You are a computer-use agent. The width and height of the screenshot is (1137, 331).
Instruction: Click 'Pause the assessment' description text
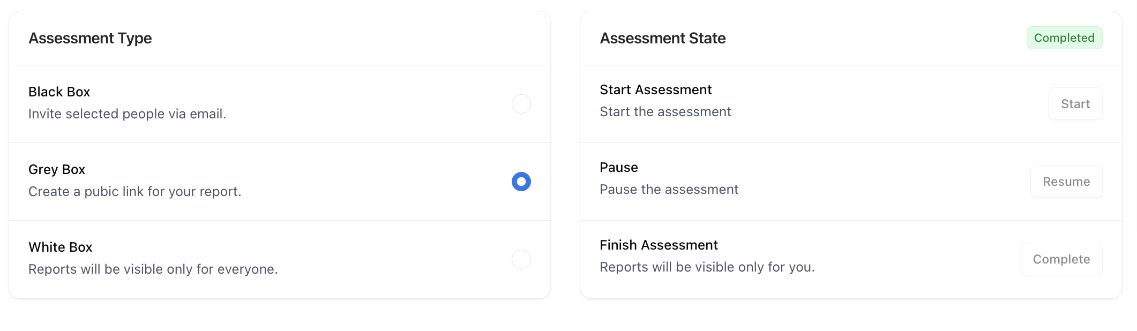click(x=669, y=189)
